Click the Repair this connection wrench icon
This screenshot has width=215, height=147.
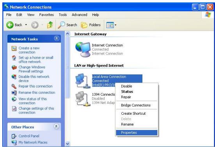coord(14,86)
